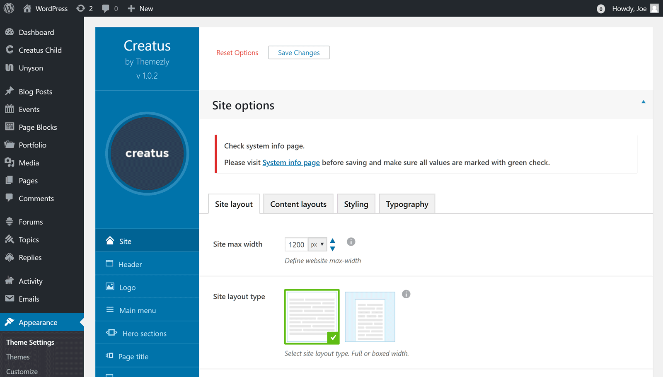Click the Portfolio folder icon
This screenshot has width=663, height=377.
[10, 145]
